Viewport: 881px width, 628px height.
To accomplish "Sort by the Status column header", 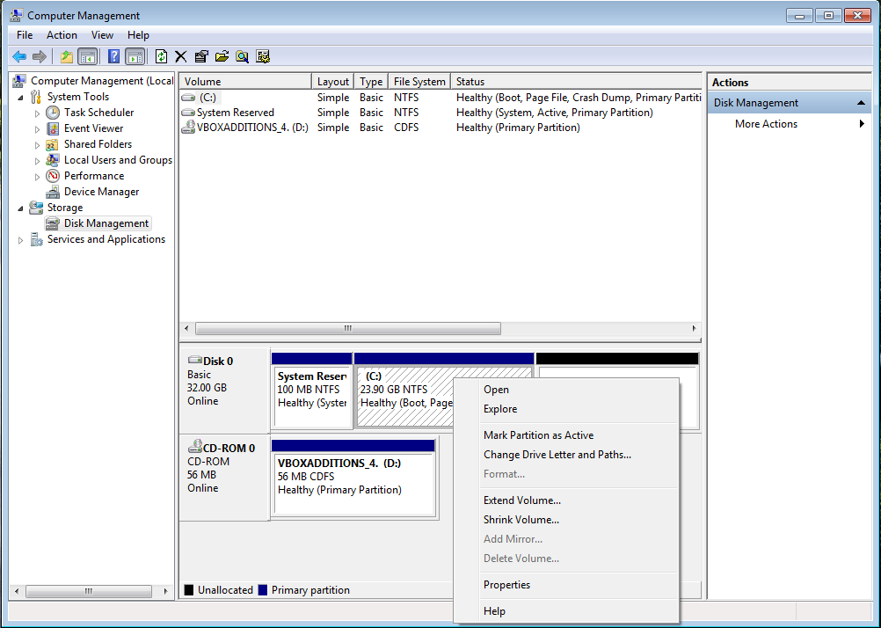I will click(x=577, y=82).
